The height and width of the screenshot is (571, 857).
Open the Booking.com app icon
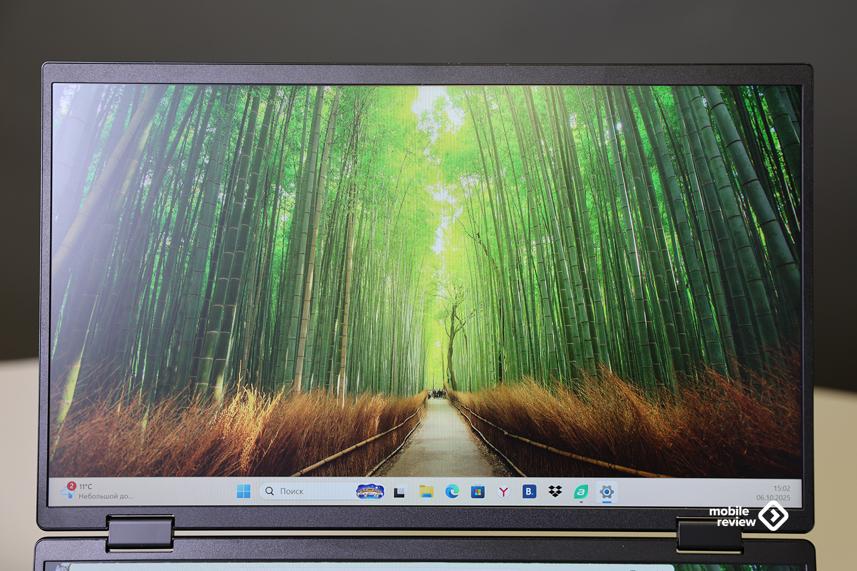tap(529, 492)
